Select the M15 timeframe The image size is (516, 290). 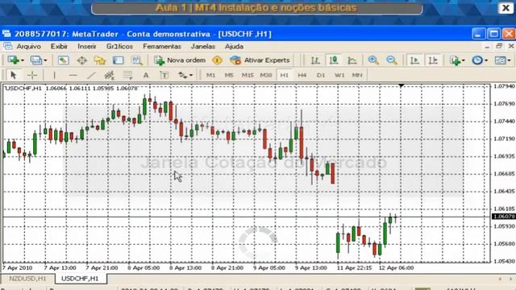pos(248,75)
